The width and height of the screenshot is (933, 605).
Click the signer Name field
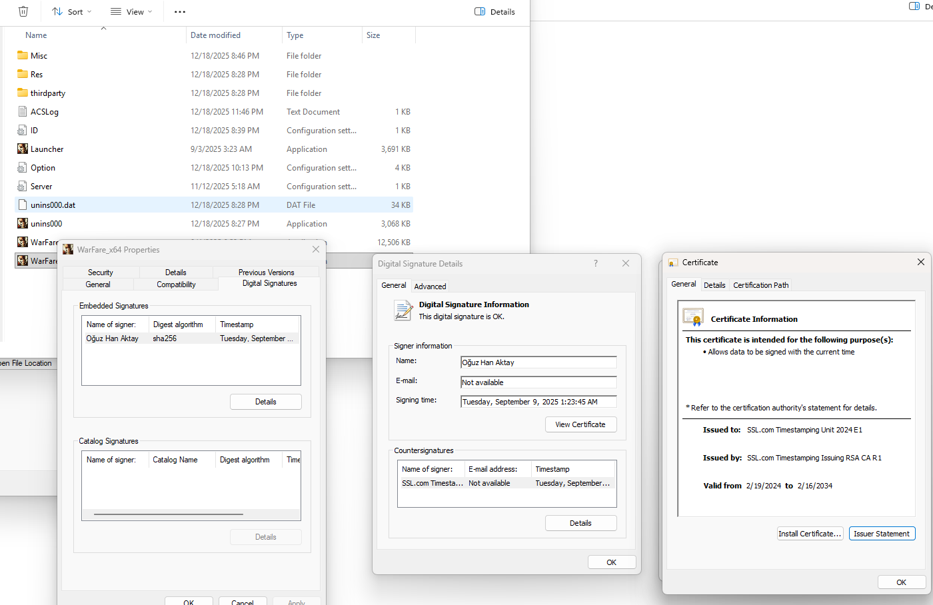[538, 362]
